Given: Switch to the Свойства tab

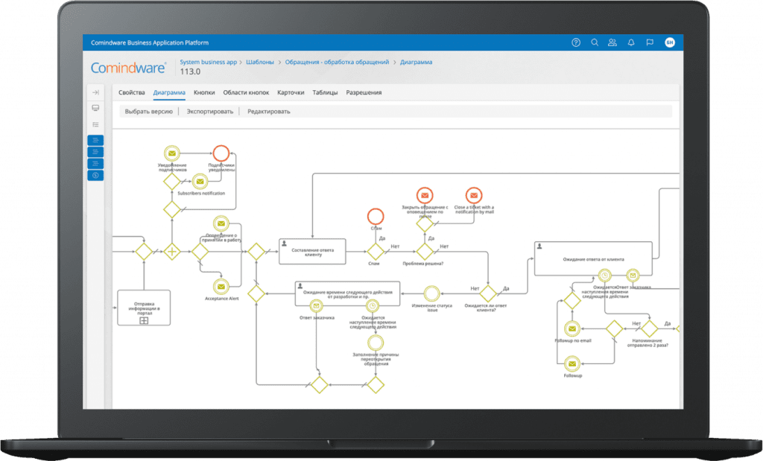Looking at the screenshot, I should coord(132,93).
